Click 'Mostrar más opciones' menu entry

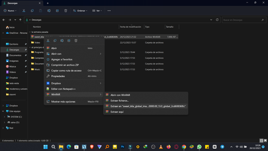pyautogui.click(x=63, y=102)
